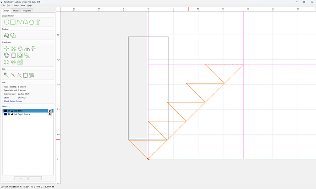Open the Library menu
This screenshot has height=189, width=316.
(x=16, y=5)
